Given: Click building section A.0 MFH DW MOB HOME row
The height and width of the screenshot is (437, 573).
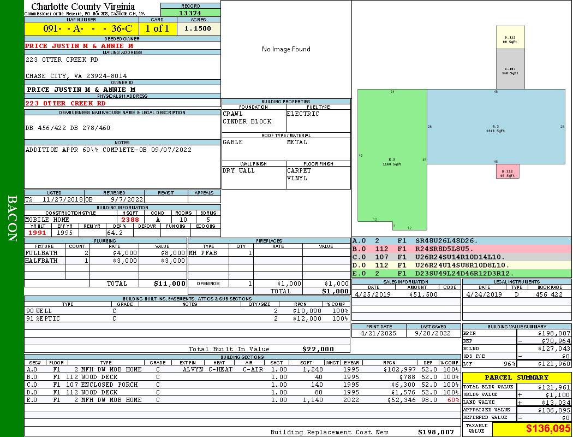Looking at the screenshot, I should tap(242, 370).
